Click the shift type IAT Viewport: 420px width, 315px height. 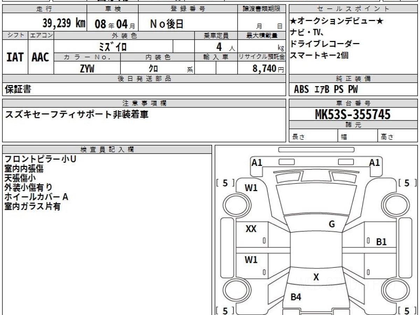pyautogui.click(x=15, y=57)
